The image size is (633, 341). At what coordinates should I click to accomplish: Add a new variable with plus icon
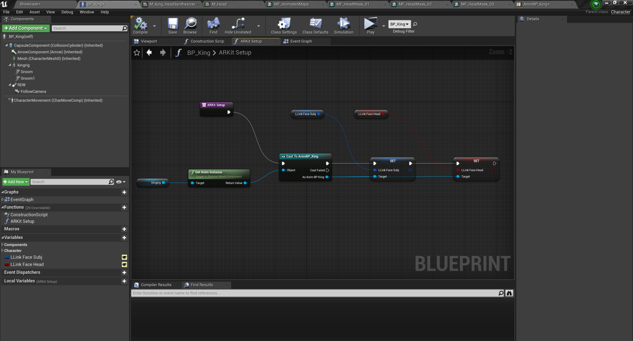click(124, 238)
